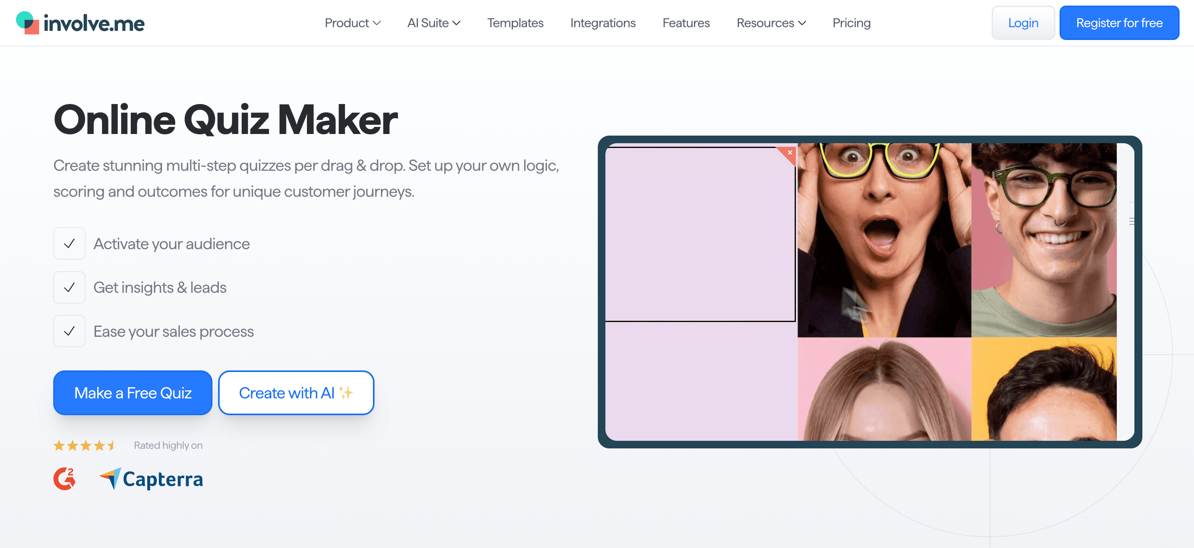Toggle the Get insights & leads checkbox
This screenshot has height=548, width=1194.
point(69,287)
